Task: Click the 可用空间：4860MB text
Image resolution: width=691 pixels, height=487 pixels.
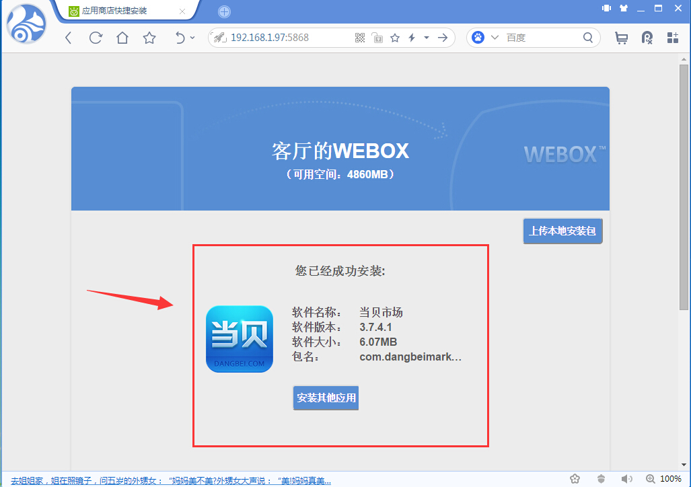Action: tap(340, 174)
